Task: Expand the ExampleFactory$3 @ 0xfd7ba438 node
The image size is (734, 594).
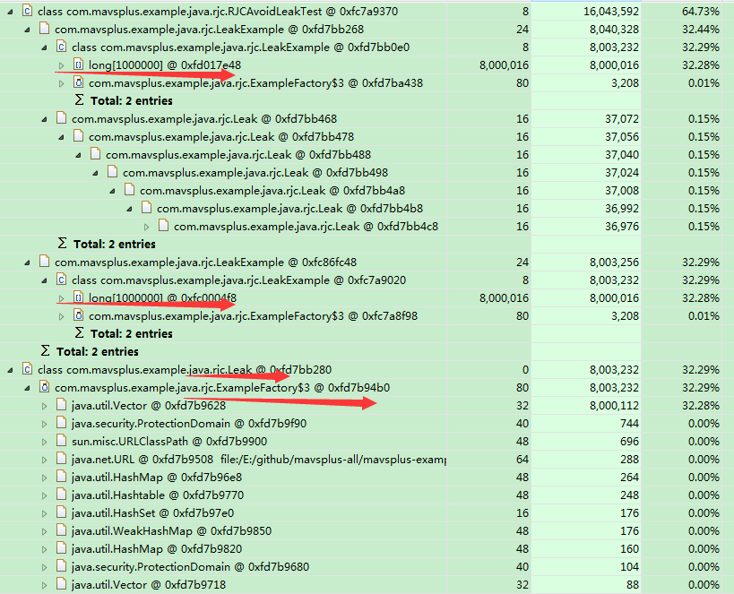Action: [x=61, y=83]
